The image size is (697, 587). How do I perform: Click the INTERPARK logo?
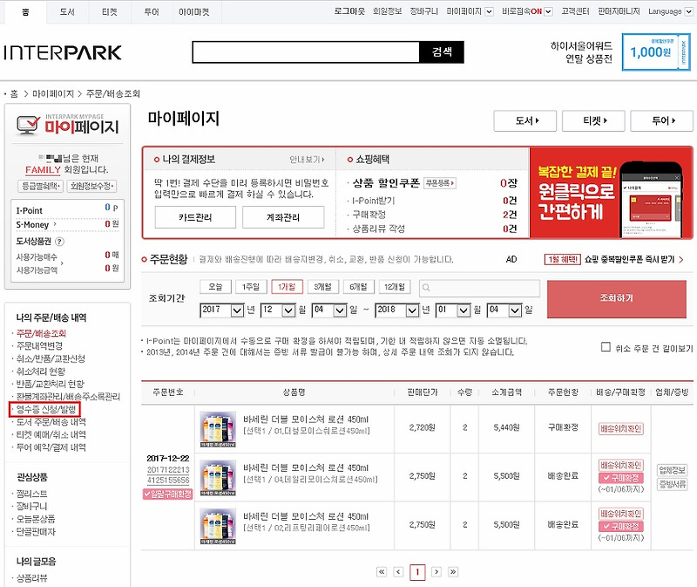[x=63, y=52]
